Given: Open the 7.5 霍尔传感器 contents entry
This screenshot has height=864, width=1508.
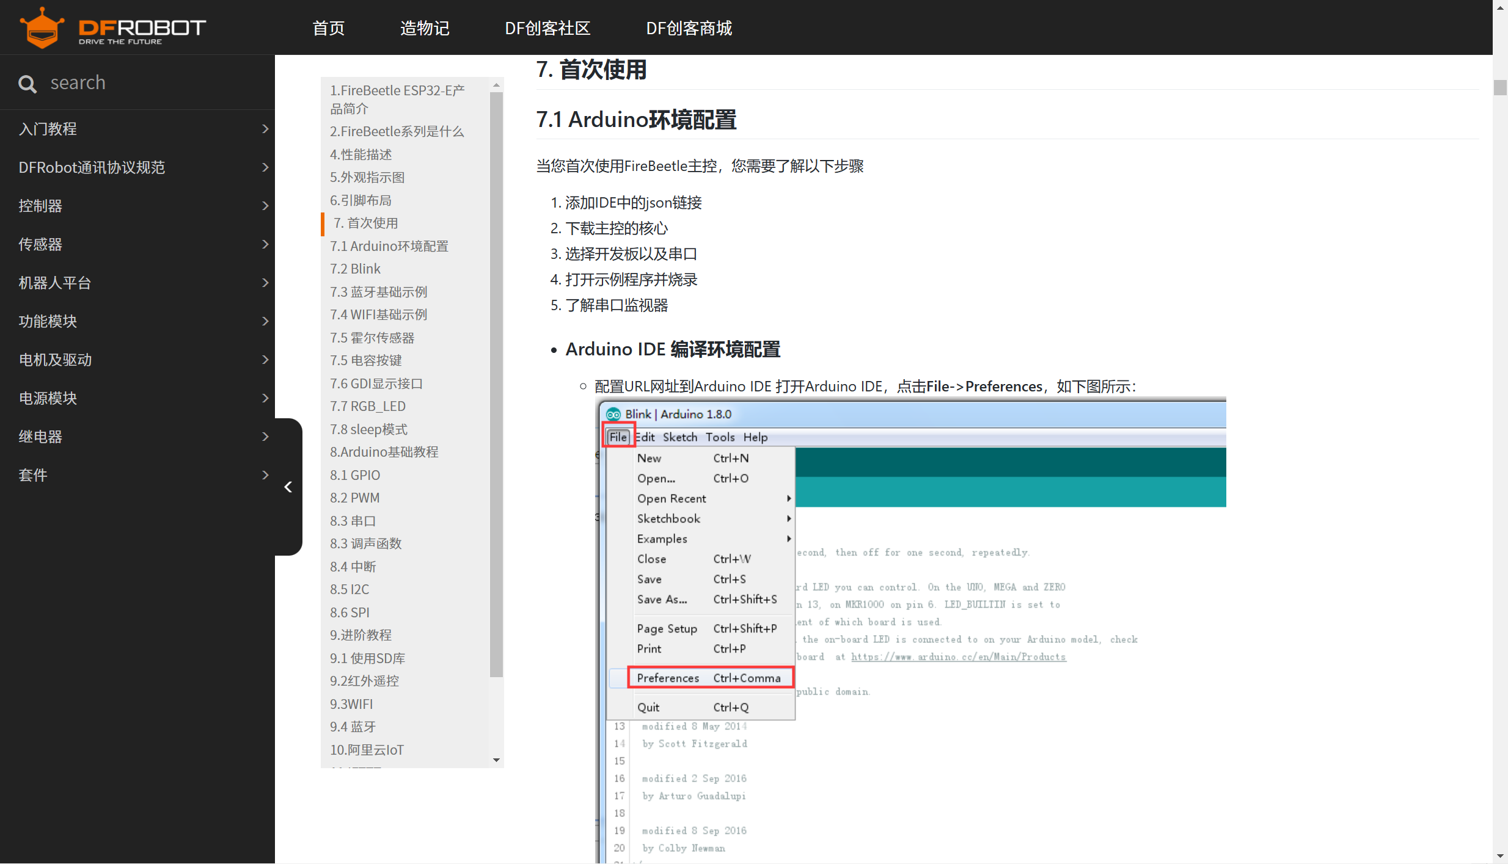Looking at the screenshot, I should pyautogui.click(x=372, y=338).
